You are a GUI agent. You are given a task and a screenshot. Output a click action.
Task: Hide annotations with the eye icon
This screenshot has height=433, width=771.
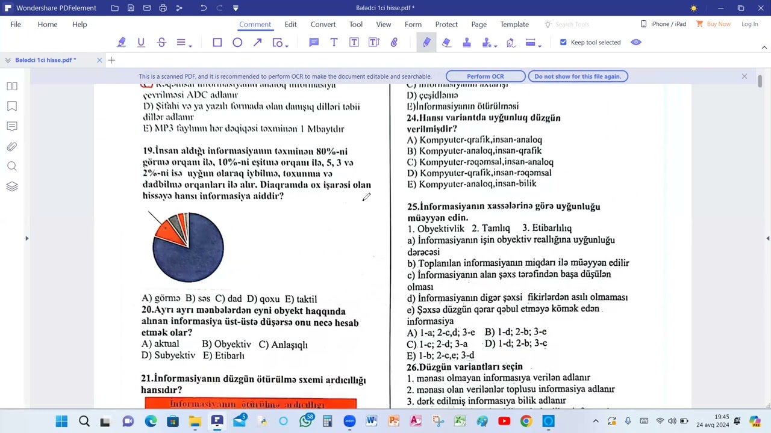[636, 42]
